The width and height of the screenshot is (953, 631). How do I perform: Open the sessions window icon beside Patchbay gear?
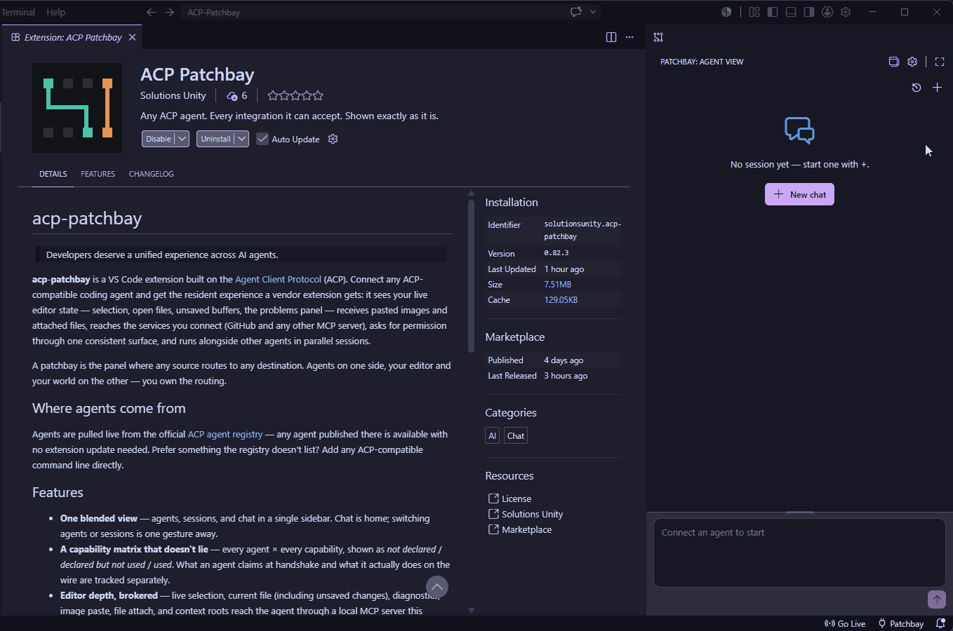(893, 62)
